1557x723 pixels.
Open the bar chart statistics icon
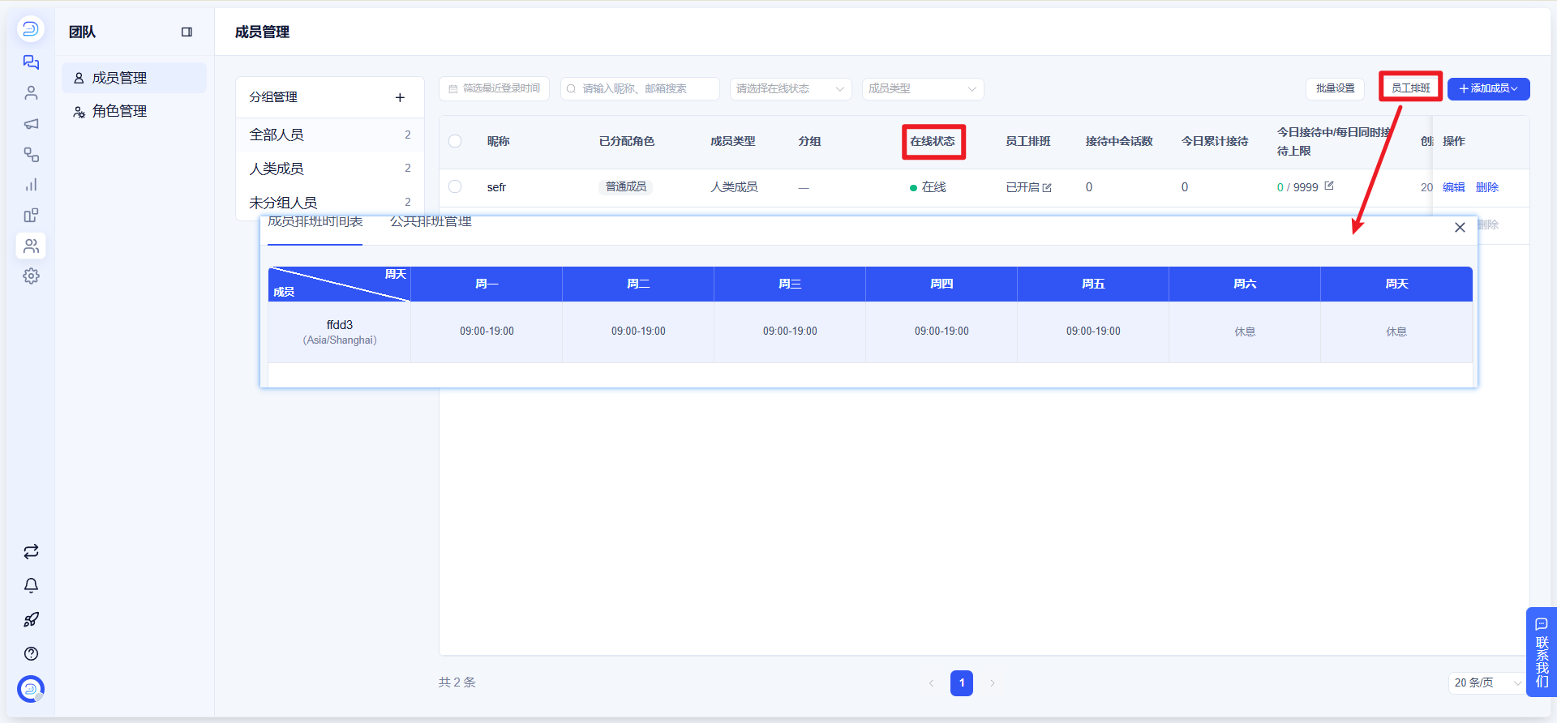point(31,185)
